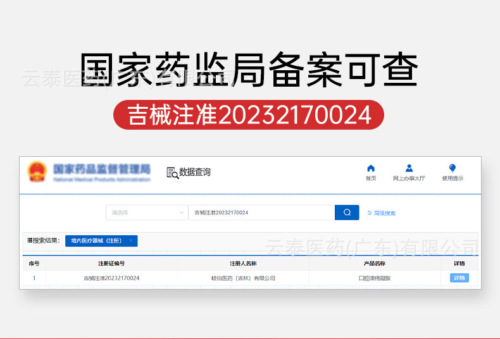Click row number 1 cell
The height and width of the screenshot is (339, 500).
34,278
